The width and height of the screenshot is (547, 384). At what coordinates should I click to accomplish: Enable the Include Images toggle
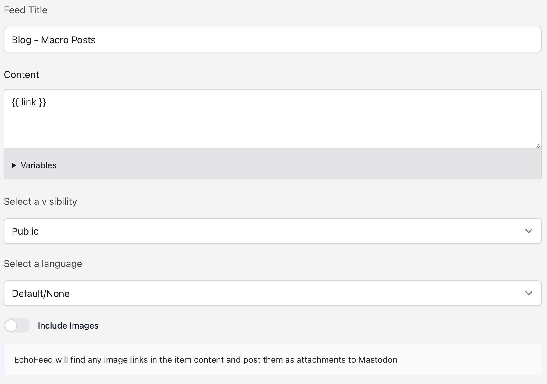coord(17,325)
